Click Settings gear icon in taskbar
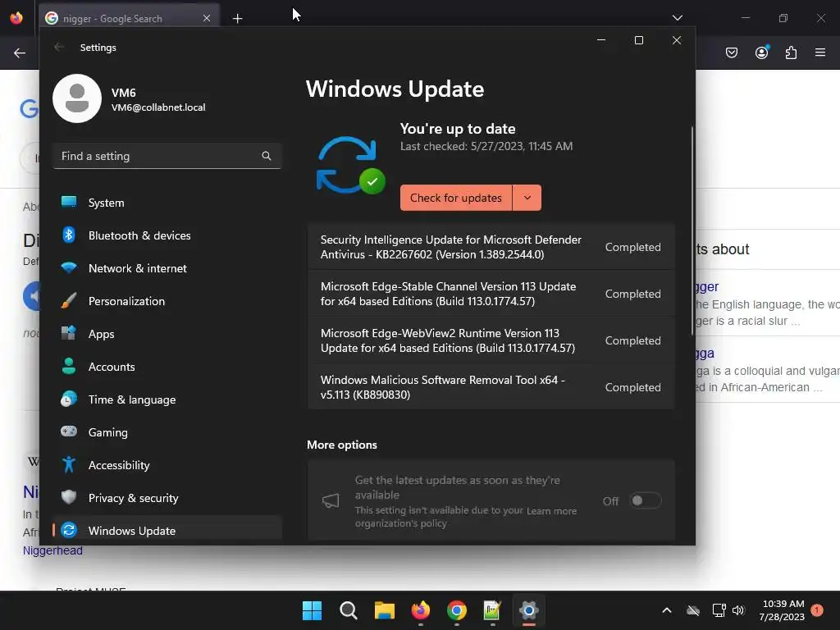The width and height of the screenshot is (840, 630). point(529,610)
